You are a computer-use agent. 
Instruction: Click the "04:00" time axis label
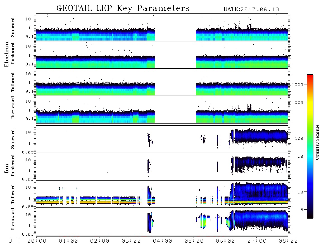[163, 241]
